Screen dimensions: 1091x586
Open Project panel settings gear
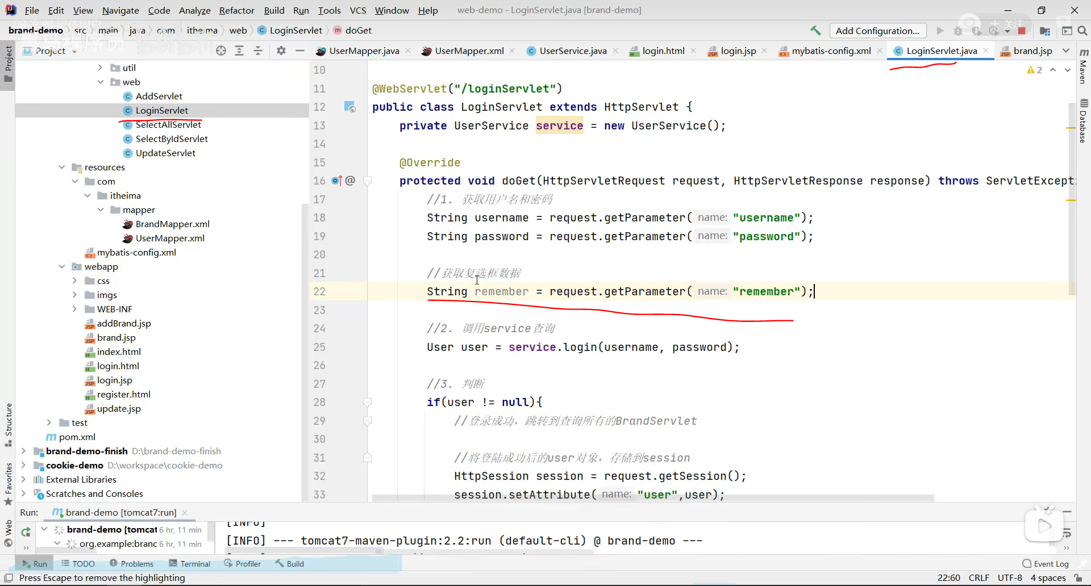[x=281, y=51]
